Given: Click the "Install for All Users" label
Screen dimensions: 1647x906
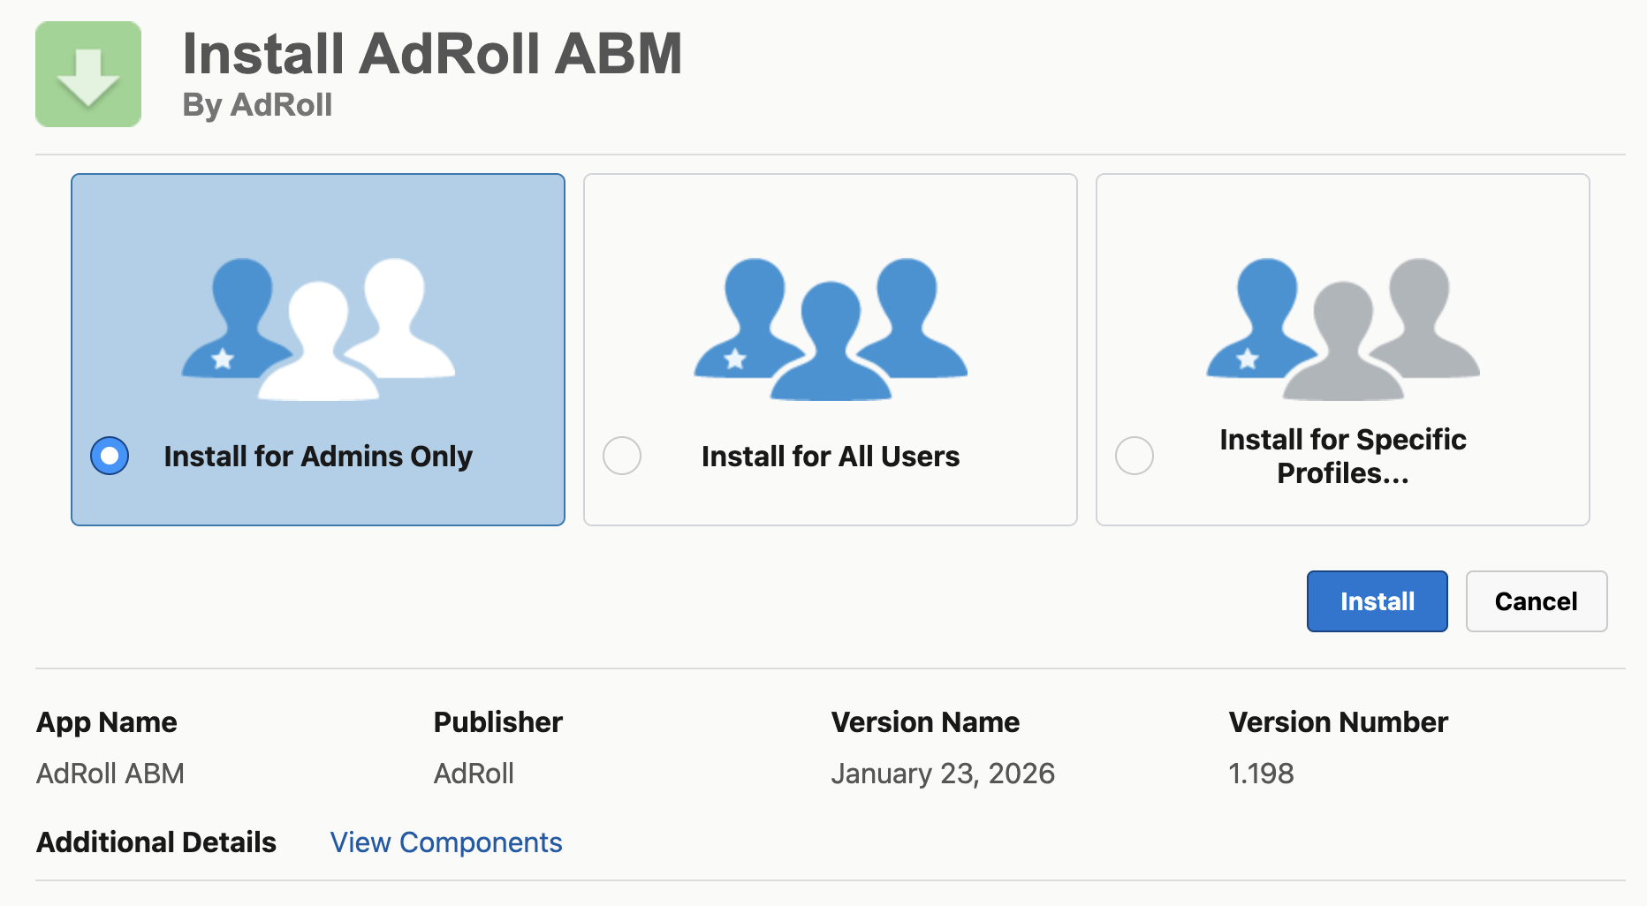Looking at the screenshot, I should click(831, 457).
